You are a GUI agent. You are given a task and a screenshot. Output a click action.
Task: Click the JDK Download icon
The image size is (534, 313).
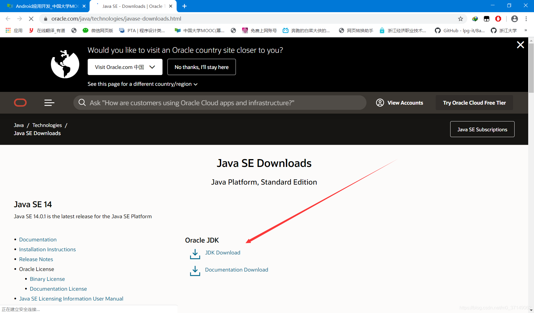[195, 254]
